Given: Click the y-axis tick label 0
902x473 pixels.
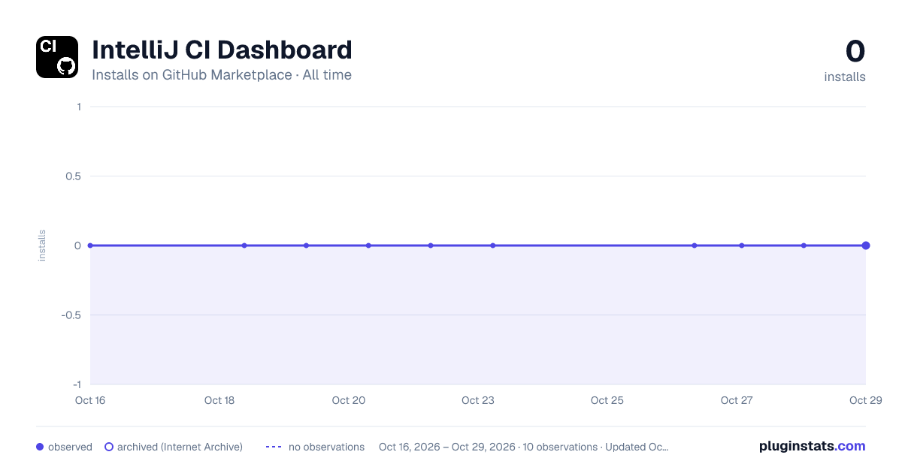Looking at the screenshot, I should coord(78,246).
